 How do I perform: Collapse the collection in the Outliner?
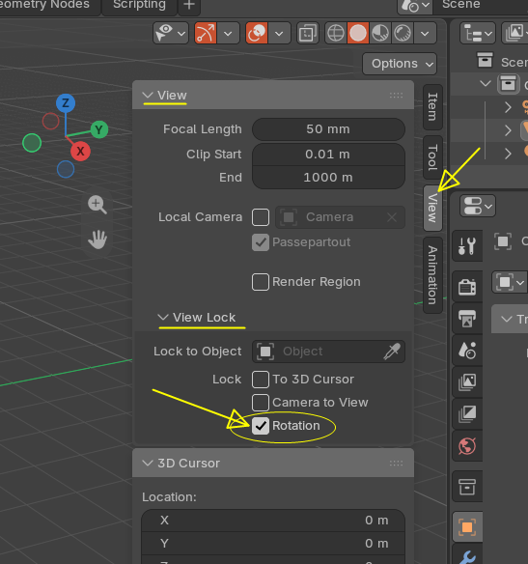point(486,84)
